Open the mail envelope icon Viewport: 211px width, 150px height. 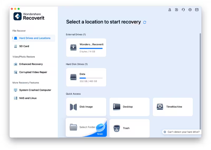click(x=197, y=10)
